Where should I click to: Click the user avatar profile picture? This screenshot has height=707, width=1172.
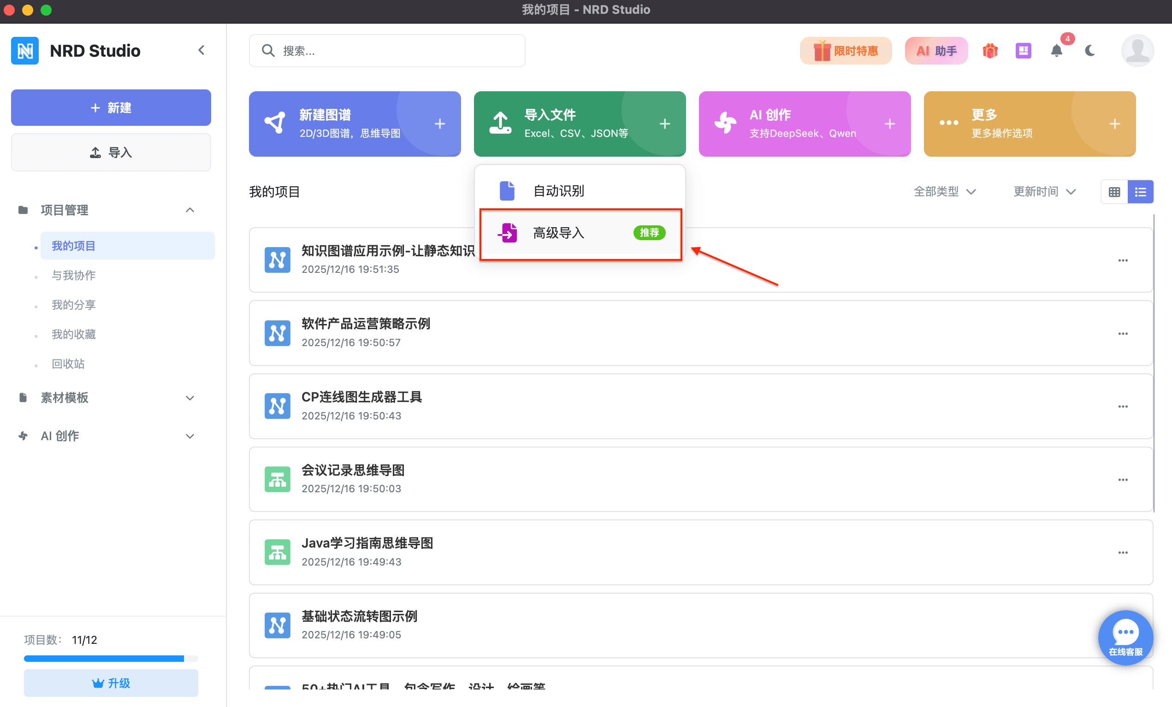[1137, 51]
